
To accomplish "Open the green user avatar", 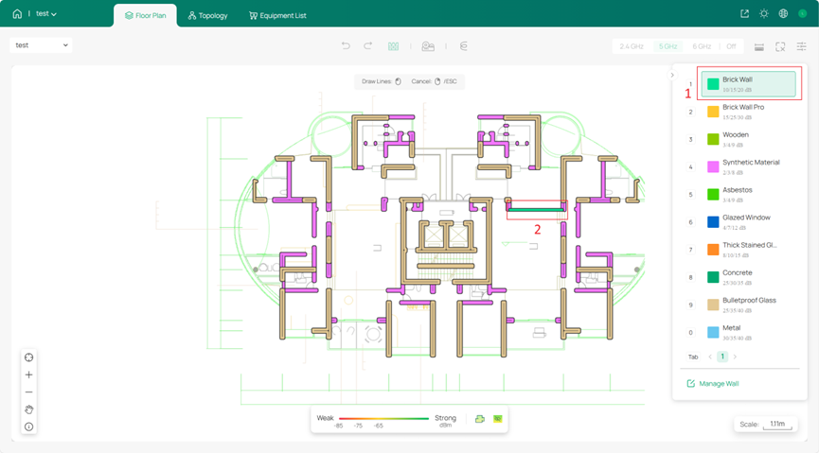I will click(803, 13).
